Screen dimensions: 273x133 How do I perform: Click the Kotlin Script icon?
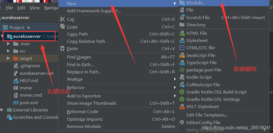click(x=182, y=77)
